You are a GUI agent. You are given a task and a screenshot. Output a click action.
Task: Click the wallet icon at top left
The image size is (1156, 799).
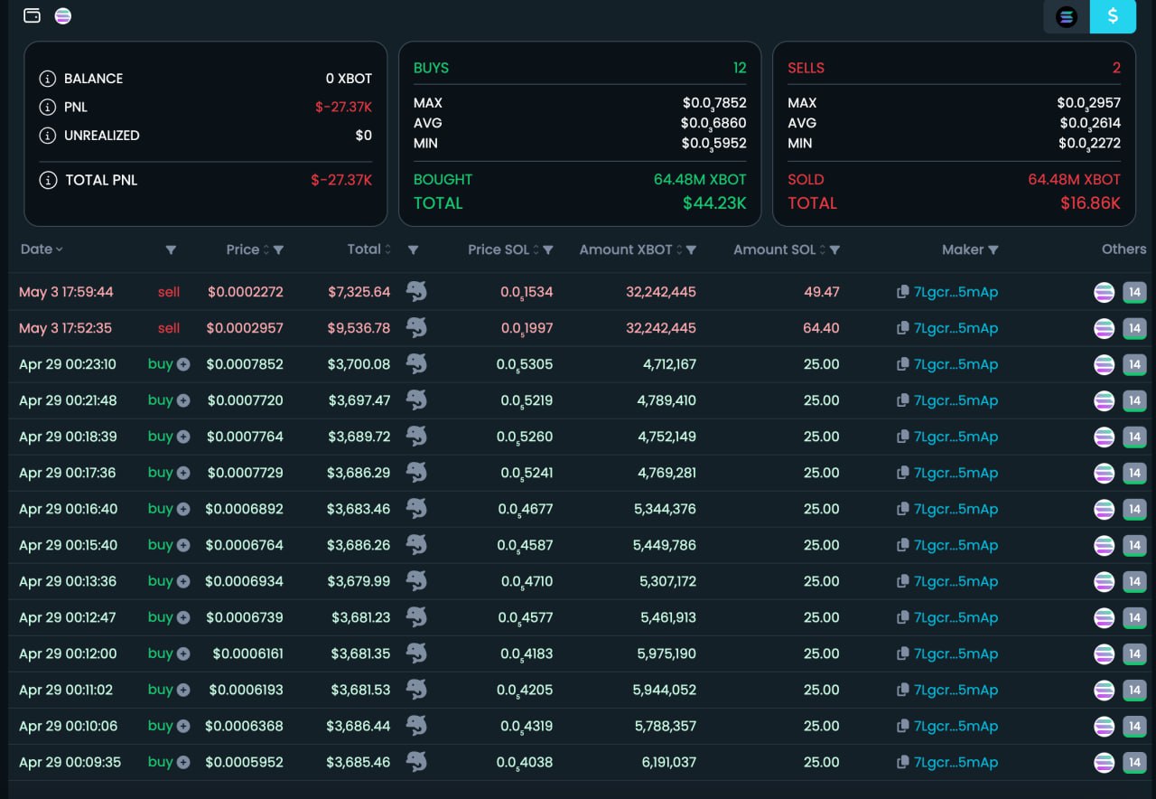(x=33, y=16)
